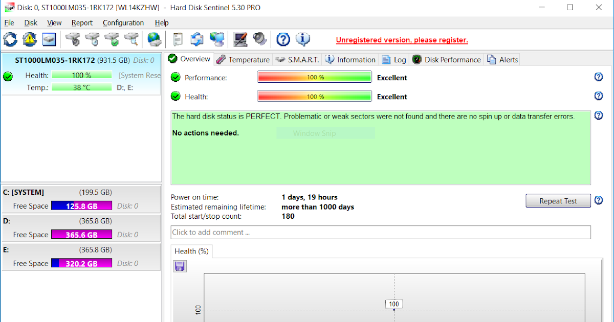Click the green check icon beside Health label
The image size is (614, 322).
point(176,96)
